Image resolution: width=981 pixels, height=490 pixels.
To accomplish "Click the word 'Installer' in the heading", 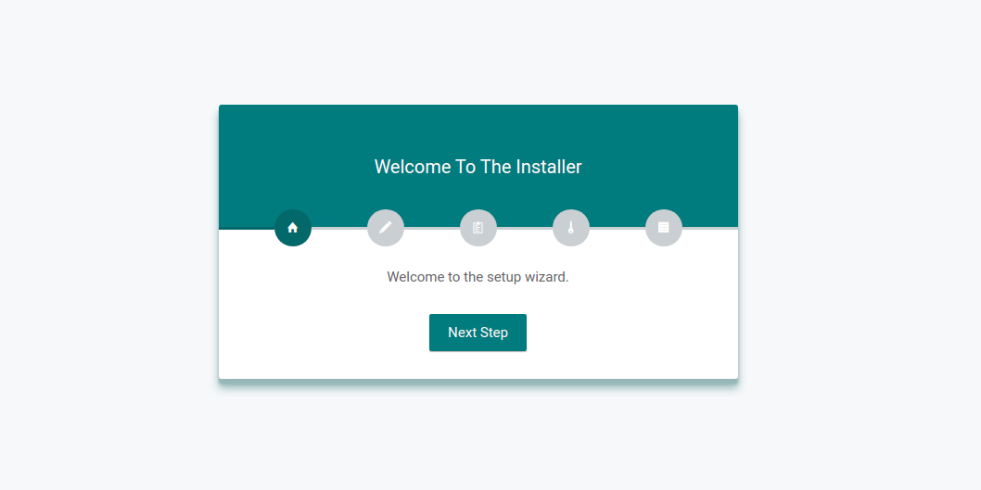I will click(x=549, y=167).
